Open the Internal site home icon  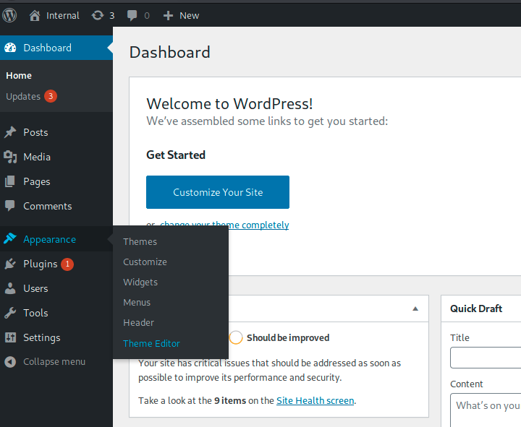pyautogui.click(x=35, y=16)
